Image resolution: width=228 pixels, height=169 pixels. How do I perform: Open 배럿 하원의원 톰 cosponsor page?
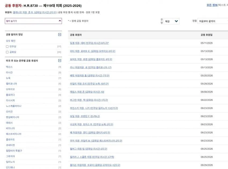tap(90, 76)
